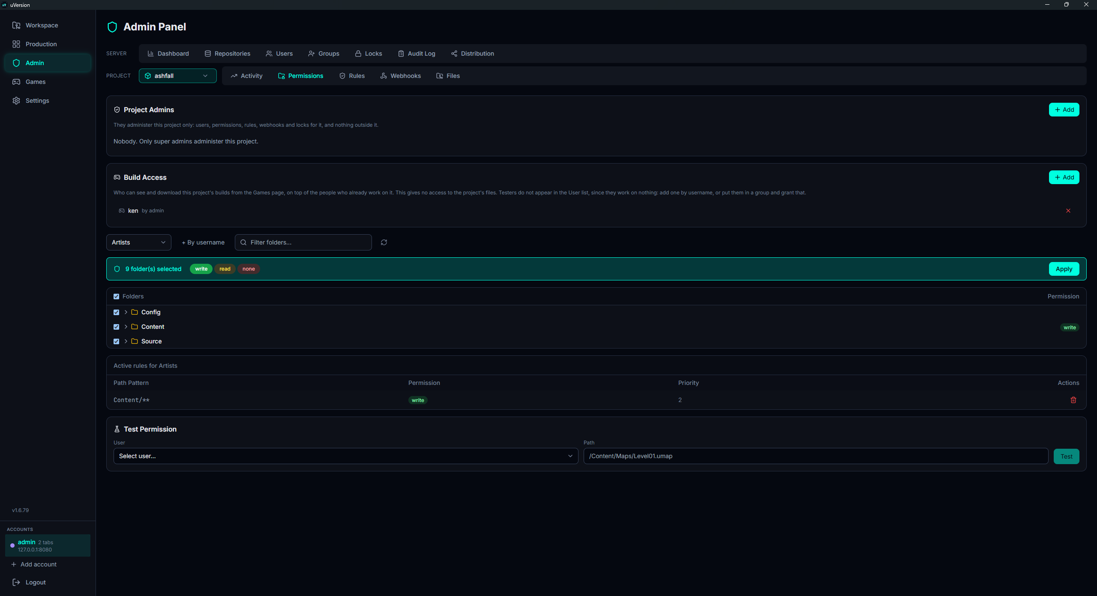Focus the Filter folders search field
This screenshot has height=596, width=1097.
[303, 242]
